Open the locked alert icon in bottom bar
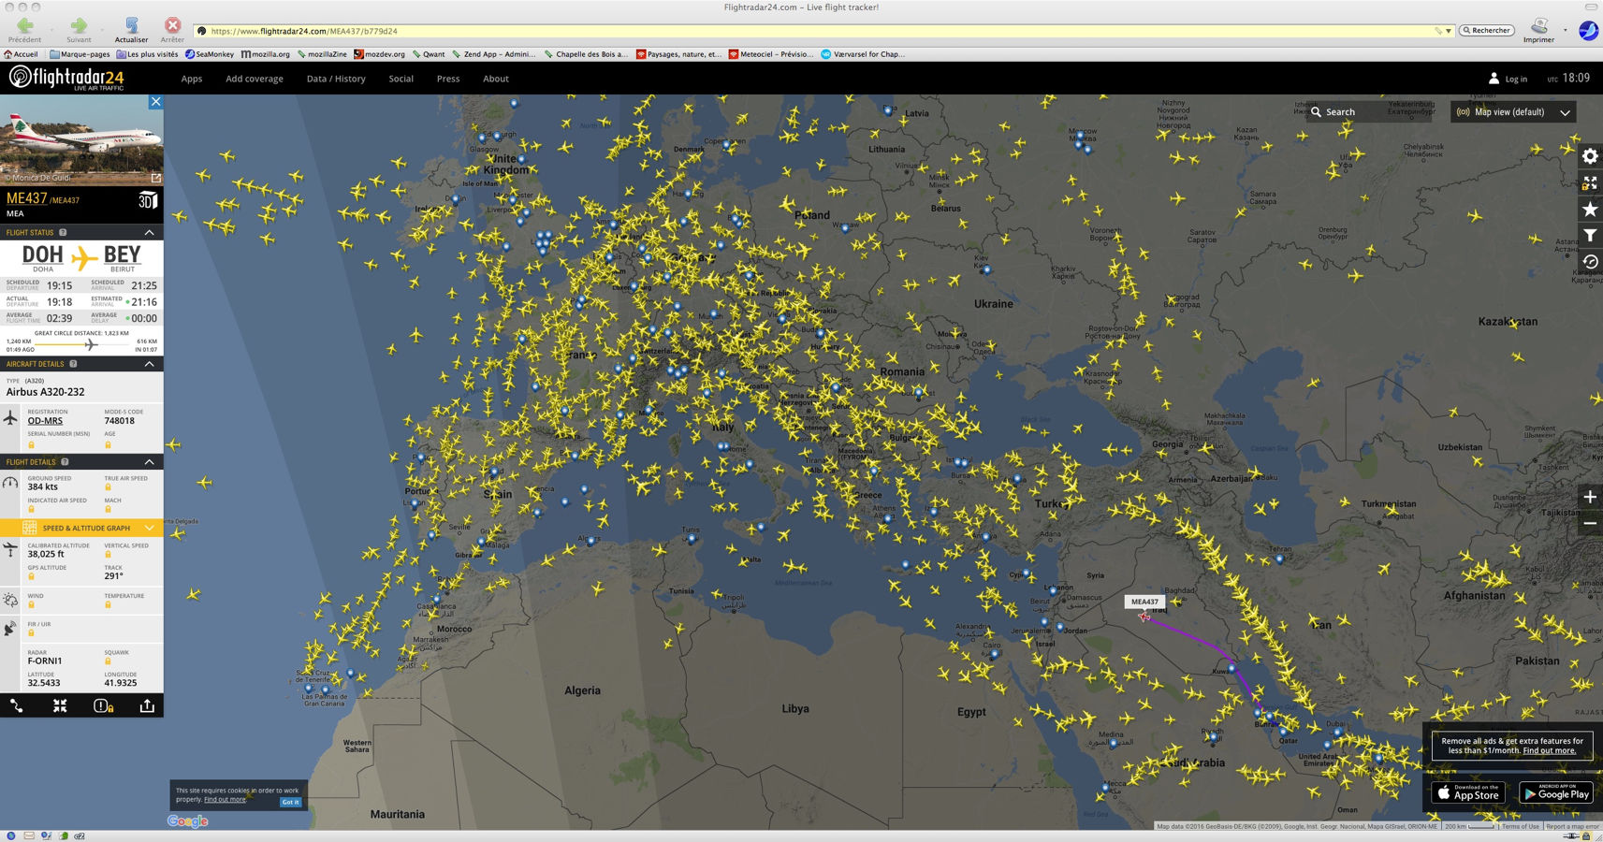 click(x=103, y=705)
